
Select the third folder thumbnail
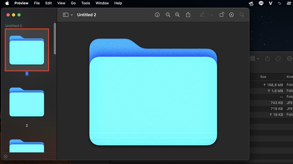pos(27,146)
